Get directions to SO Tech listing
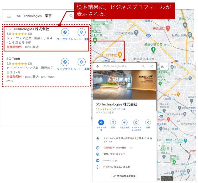The height and width of the screenshot is (183, 198). click(x=81, y=62)
